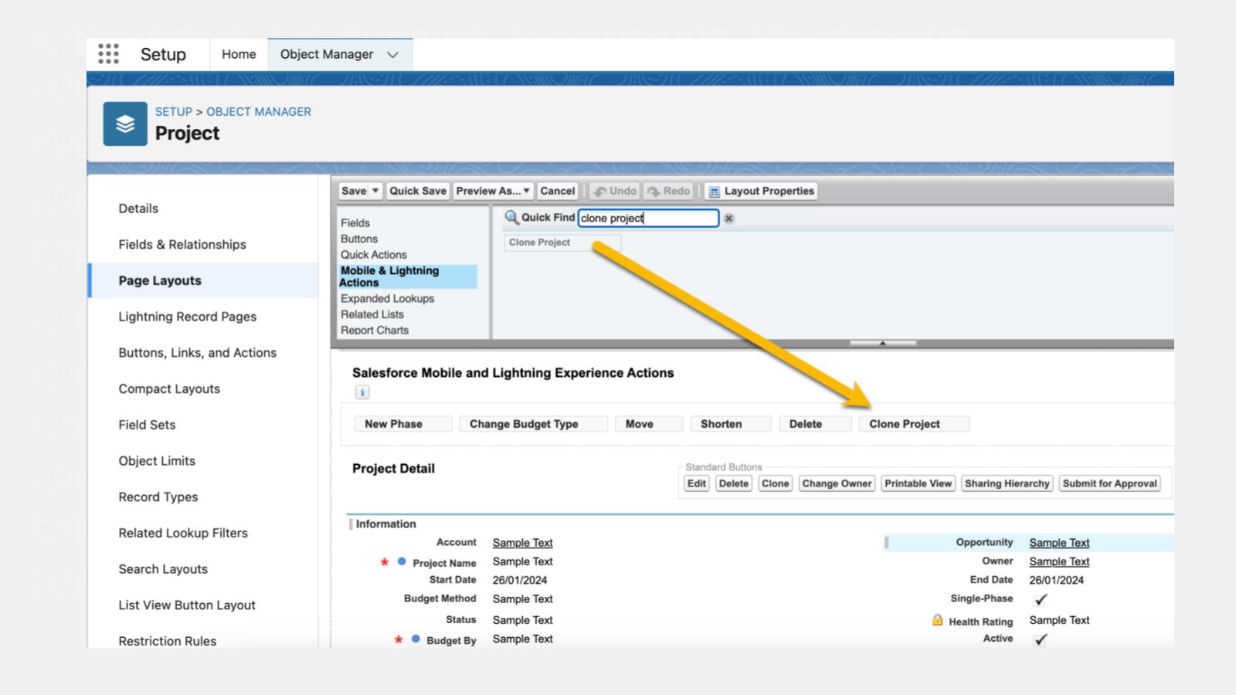This screenshot has height=695, width=1236.
Task: Open Details in the sidebar
Action: click(x=138, y=208)
